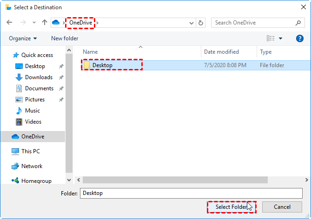Open recent locations dropdown arrow
The height and width of the screenshot is (219, 311).
[x=34, y=23]
